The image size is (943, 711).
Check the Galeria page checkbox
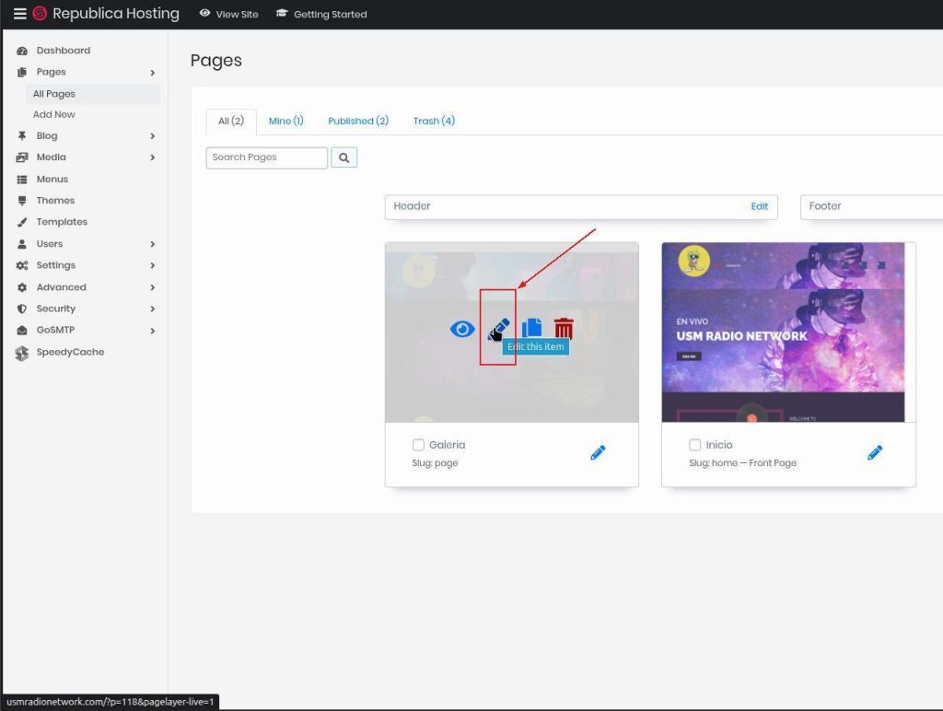[x=419, y=445]
